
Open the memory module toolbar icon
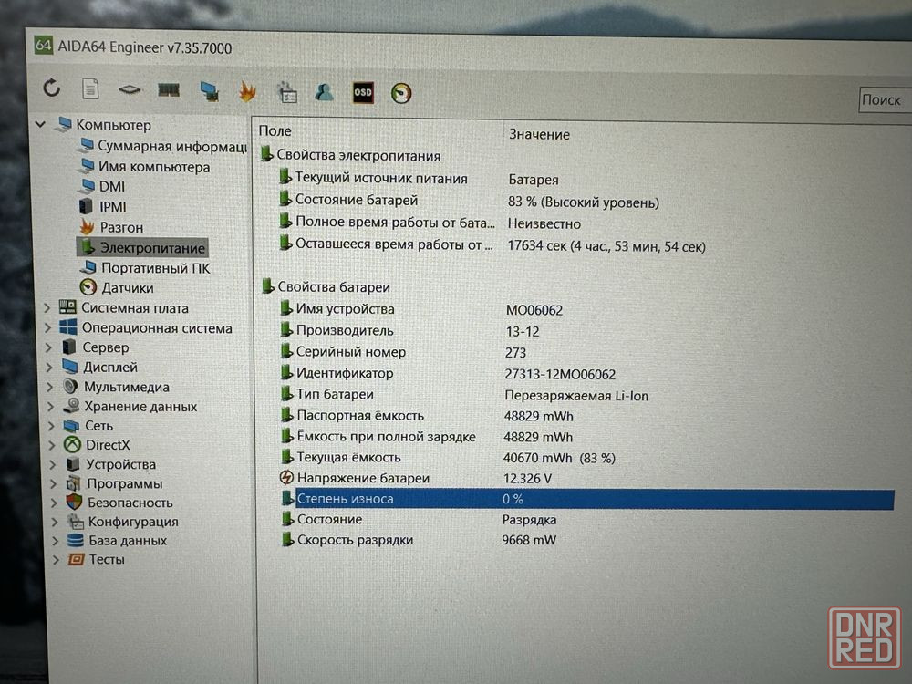pyautogui.click(x=169, y=90)
